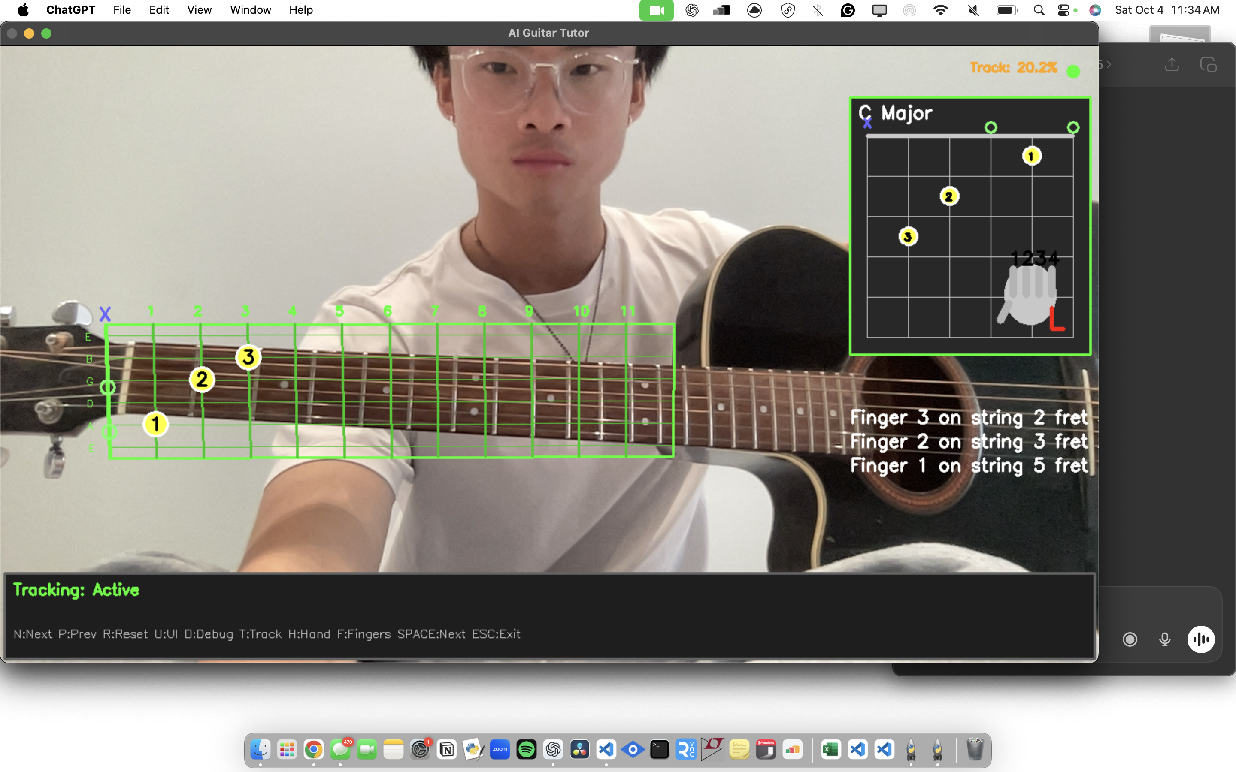Click the yellow finger 3 marker on the fretboard
This screenshot has height=772, width=1236.
pos(248,357)
